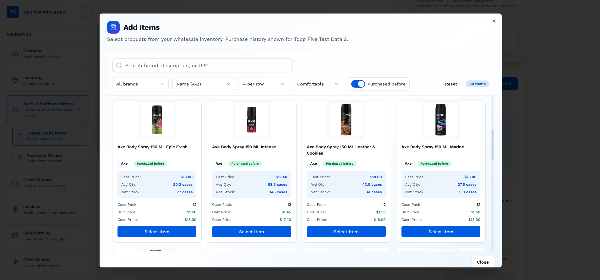This screenshot has width=600, height=280.
Task: Open the Name (A-Z) sort dropdown
Action: point(204,84)
